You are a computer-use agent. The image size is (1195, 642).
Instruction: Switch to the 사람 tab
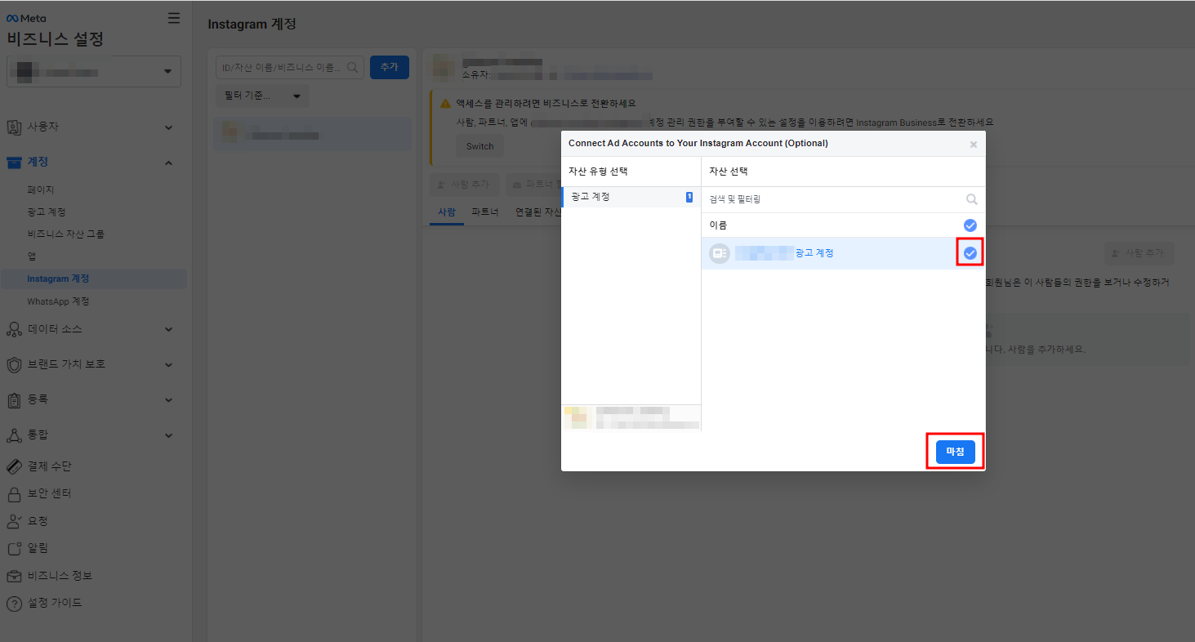446,212
